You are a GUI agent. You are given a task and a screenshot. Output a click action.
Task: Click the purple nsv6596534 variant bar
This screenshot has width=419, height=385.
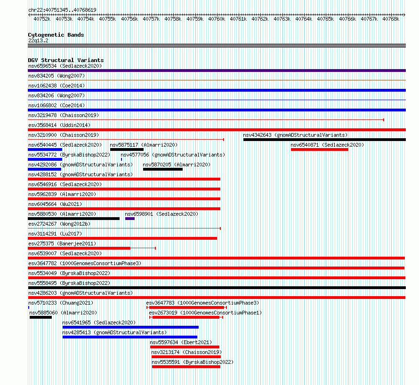pyautogui.click(x=217, y=71)
